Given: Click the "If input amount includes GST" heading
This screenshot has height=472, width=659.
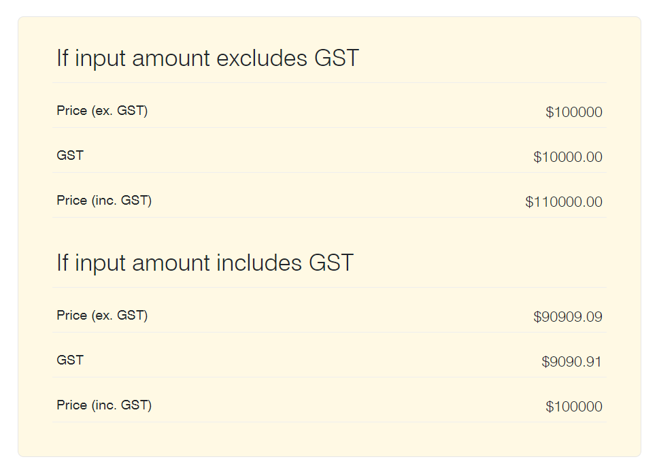Looking at the screenshot, I should tap(205, 263).
